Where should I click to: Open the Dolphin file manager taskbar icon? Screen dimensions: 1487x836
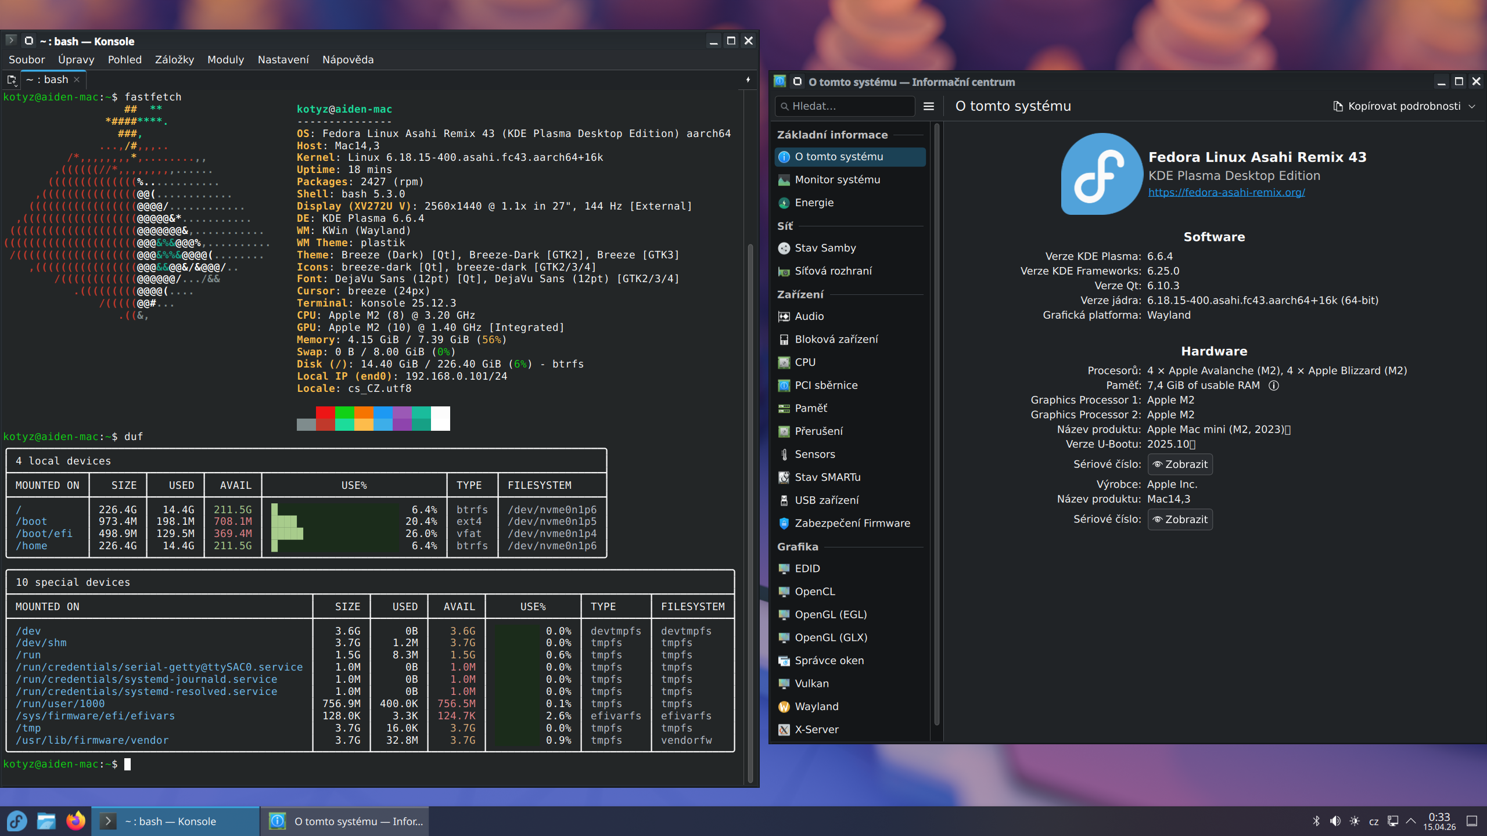[46, 821]
